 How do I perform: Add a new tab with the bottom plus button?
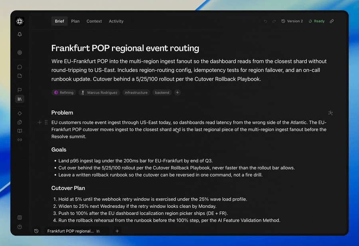pos(117,231)
